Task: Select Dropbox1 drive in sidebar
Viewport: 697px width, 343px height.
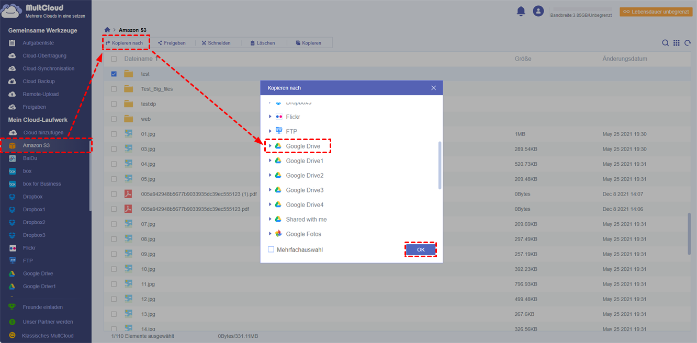Action: tap(34, 210)
